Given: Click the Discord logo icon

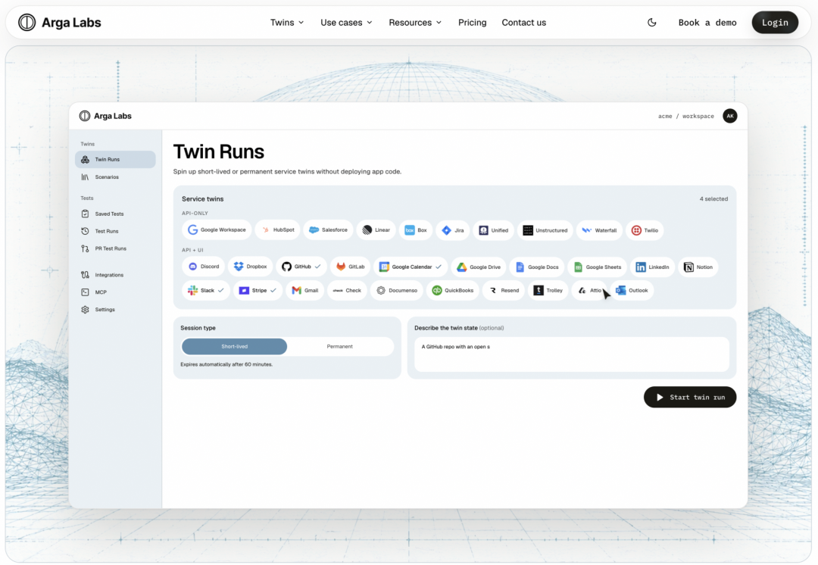Looking at the screenshot, I should pos(192,267).
